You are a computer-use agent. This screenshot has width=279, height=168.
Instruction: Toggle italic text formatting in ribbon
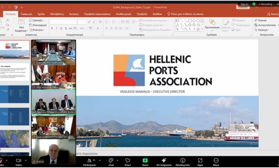point(57,28)
